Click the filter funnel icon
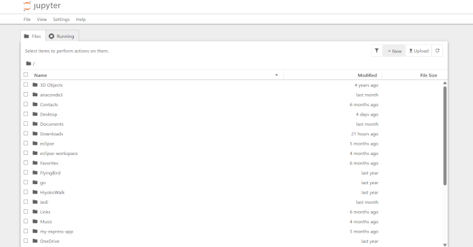Viewport: 473px width, 247px height. pos(377,51)
